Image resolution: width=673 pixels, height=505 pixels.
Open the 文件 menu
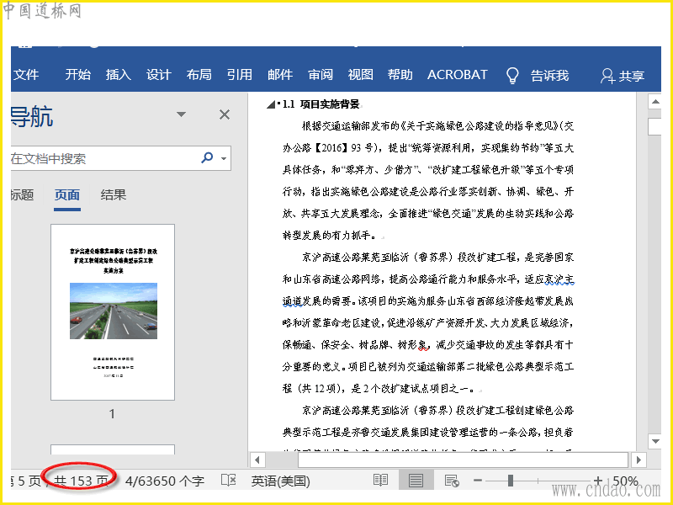(x=26, y=75)
